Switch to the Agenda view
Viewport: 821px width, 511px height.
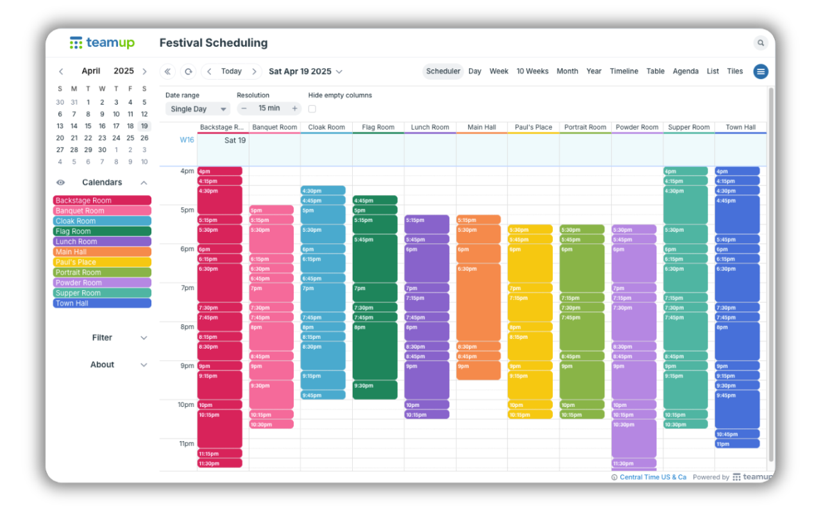685,71
